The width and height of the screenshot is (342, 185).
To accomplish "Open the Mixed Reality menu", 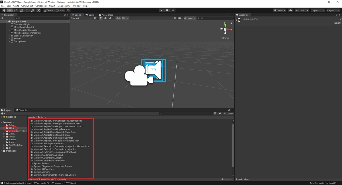I will click(64, 6).
